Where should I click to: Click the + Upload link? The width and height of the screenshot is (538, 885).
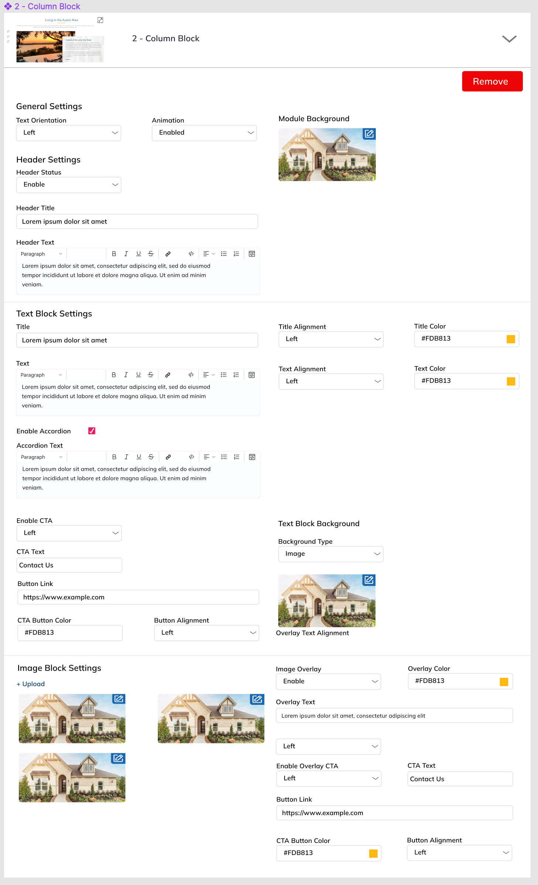(31, 684)
